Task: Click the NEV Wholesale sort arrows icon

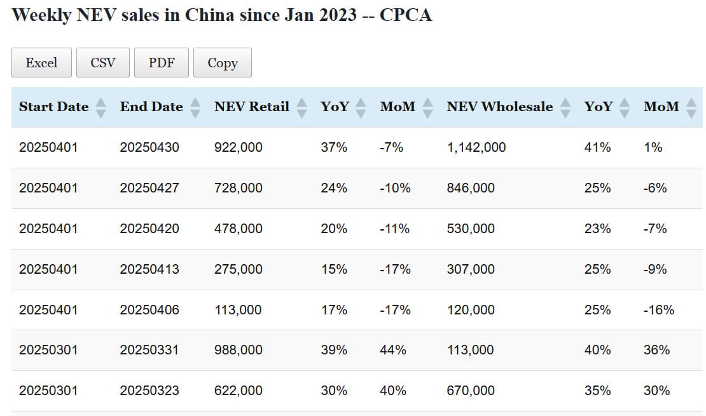Action: click(x=565, y=107)
